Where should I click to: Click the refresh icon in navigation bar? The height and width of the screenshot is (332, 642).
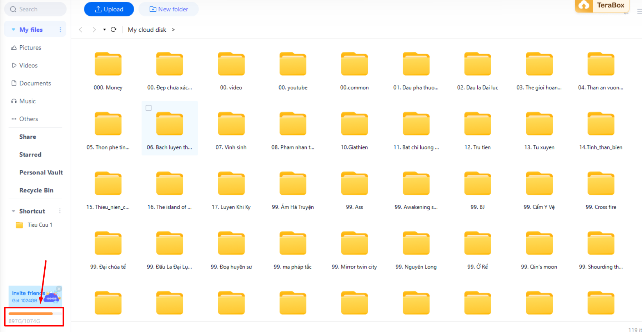[x=114, y=30]
